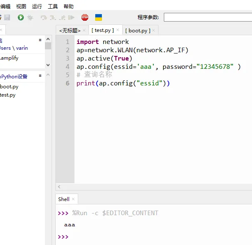Close the [ boot.py ] tab
This screenshot has height=245, width=252.
[x=153, y=30]
